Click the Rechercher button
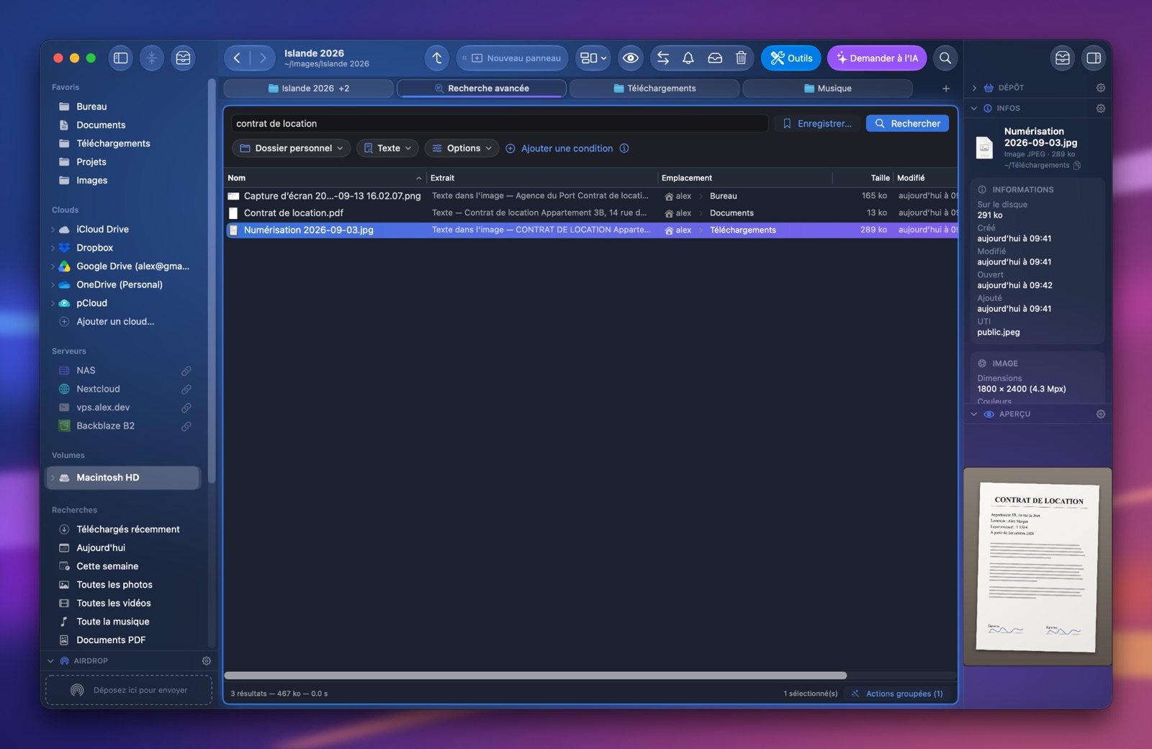Screen dimensions: 1152x749 click(x=907, y=124)
